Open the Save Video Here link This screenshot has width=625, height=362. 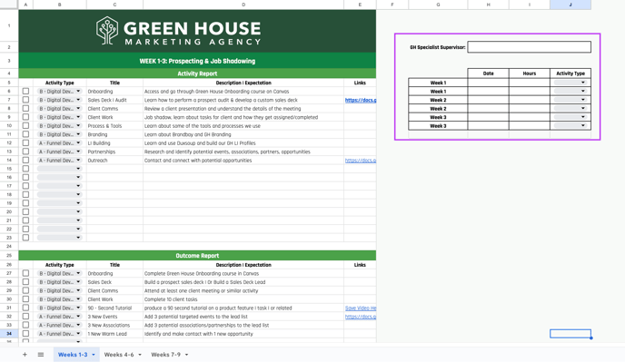point(361,308)
